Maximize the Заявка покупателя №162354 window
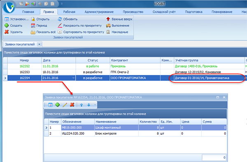This screenshot has width=247, height=162. [x=218, y=97]
